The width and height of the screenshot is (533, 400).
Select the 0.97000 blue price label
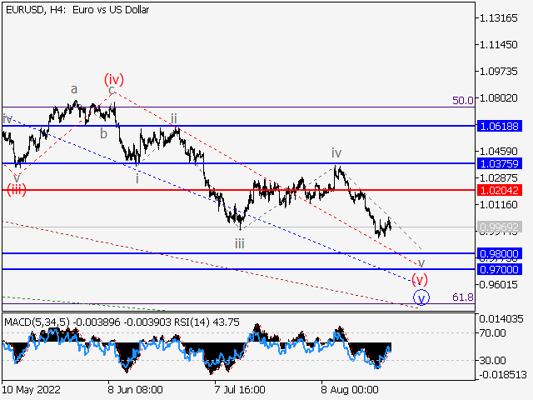pos(500,269)
